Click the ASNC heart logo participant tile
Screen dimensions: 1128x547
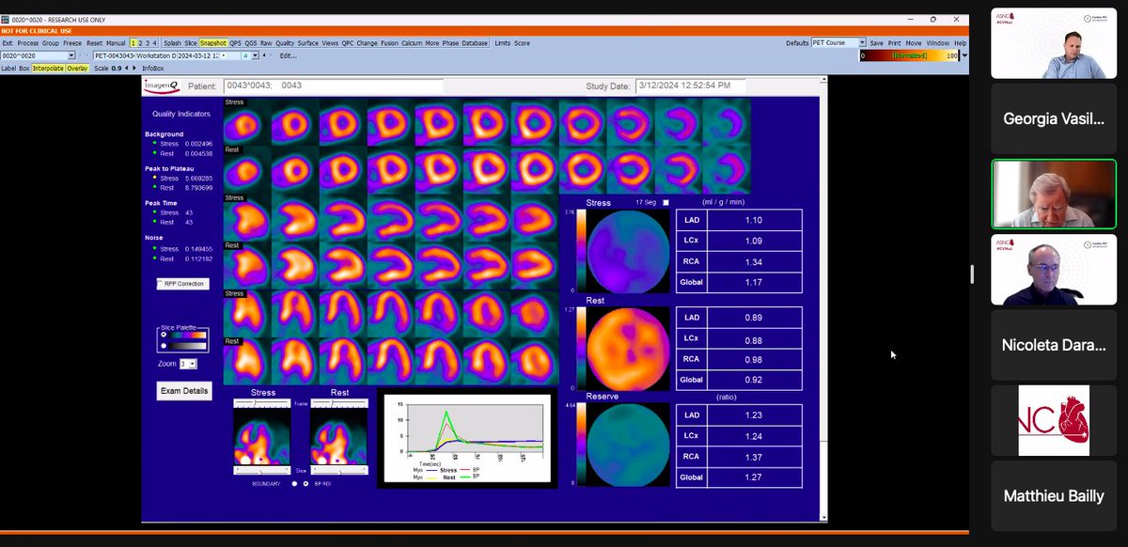click(x=1053, y=420)
